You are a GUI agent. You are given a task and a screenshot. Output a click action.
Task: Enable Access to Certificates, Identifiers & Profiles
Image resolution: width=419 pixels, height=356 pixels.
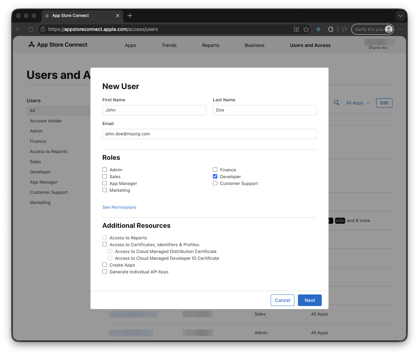tap(105, 244)
